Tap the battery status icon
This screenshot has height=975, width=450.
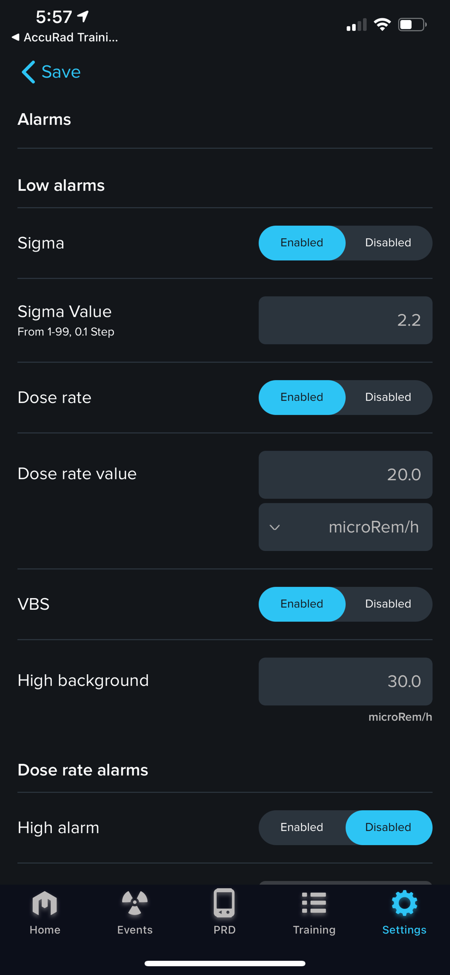pos(412,25)
